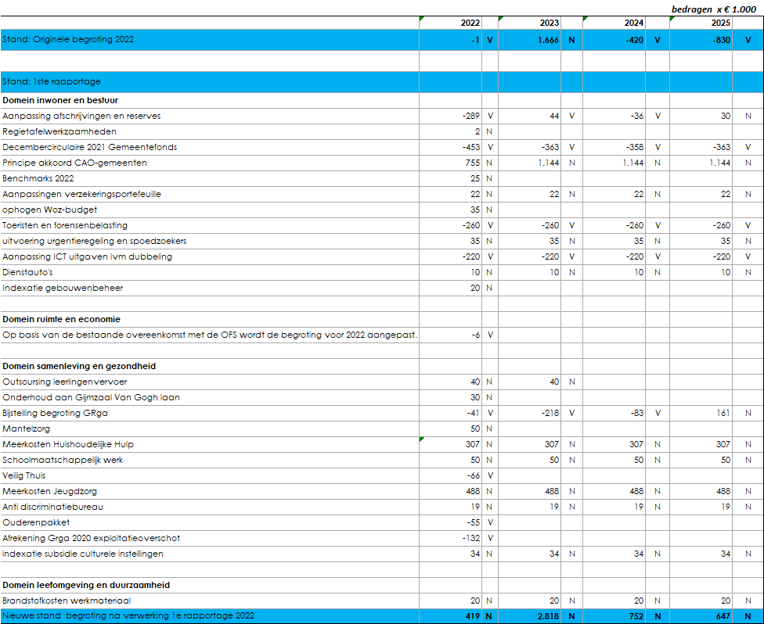Viewport: 764px width, 624px height.
Task: Select the 419 total in the Nieuwe stand row
Action: [473, 616]
